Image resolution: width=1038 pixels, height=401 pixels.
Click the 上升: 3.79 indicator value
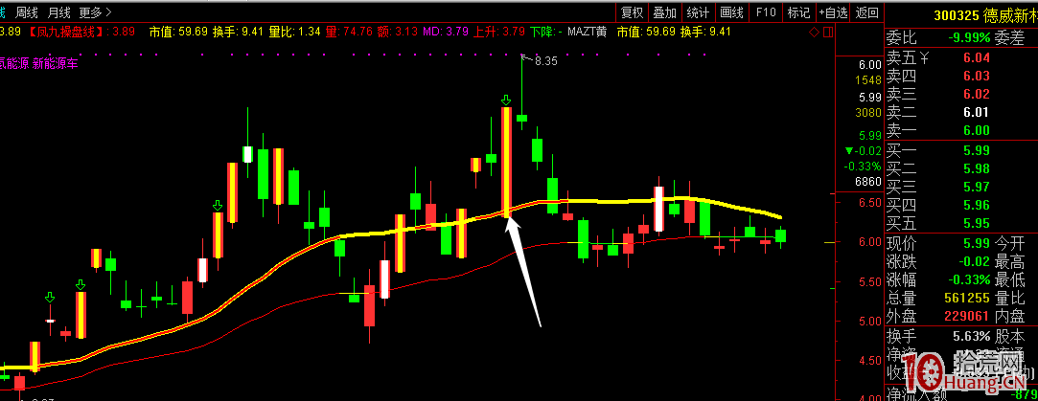click(x=500, y=31)
